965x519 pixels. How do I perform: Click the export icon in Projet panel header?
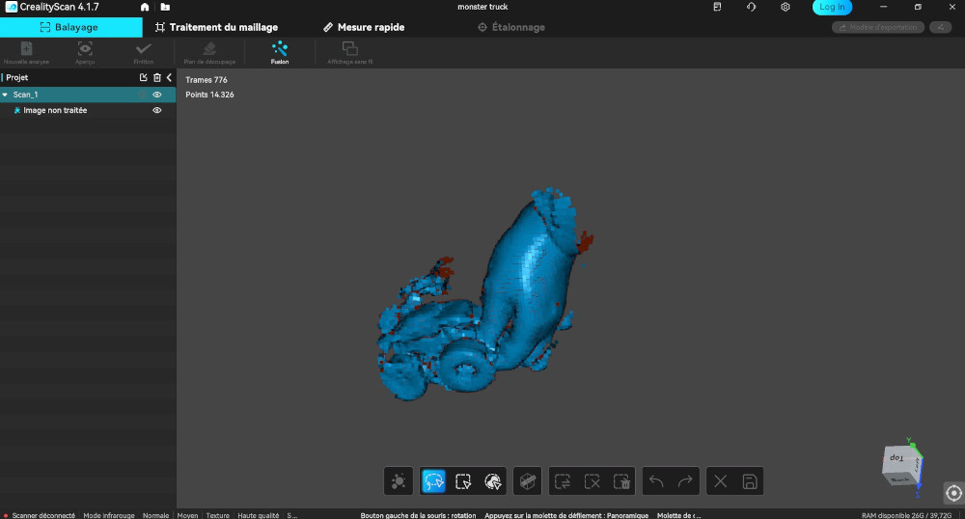[144, 77]
